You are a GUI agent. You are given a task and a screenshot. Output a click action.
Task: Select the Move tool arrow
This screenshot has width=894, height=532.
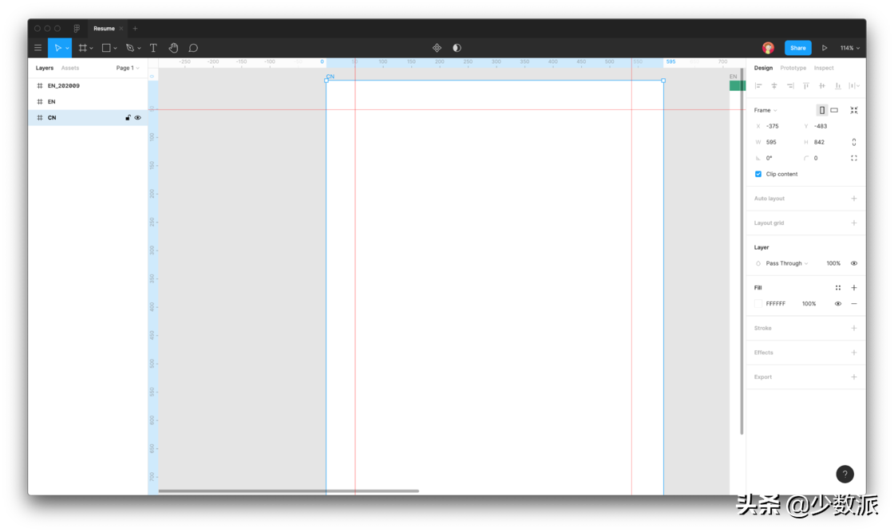pyautogui.click(x=57, y=48)
